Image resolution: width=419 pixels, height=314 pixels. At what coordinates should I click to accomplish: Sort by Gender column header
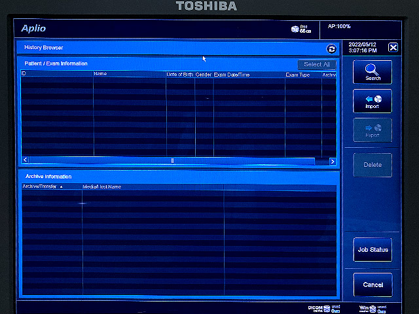coord(204,75)
